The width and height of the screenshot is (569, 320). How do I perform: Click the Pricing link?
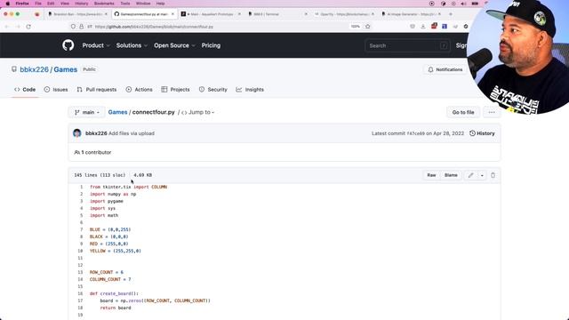click(x=211, y=45)
